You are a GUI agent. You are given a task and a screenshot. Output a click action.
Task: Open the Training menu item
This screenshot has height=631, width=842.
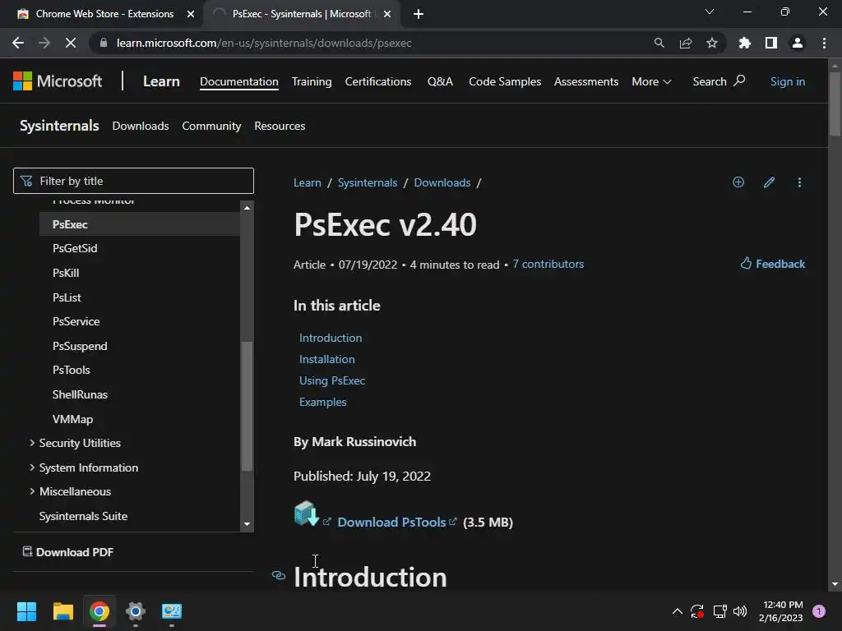(312, 81)
